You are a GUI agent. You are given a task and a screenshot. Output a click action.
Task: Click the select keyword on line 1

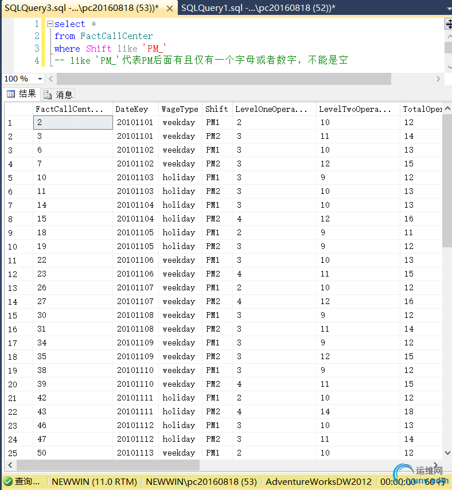point(69,24)
